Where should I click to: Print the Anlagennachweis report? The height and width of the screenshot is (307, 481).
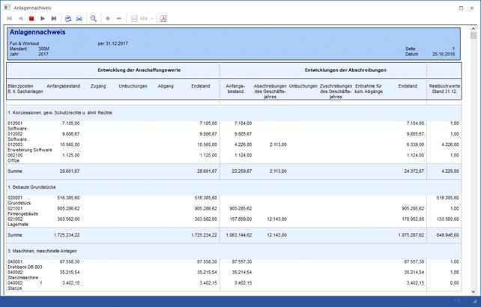coord(79,18)
